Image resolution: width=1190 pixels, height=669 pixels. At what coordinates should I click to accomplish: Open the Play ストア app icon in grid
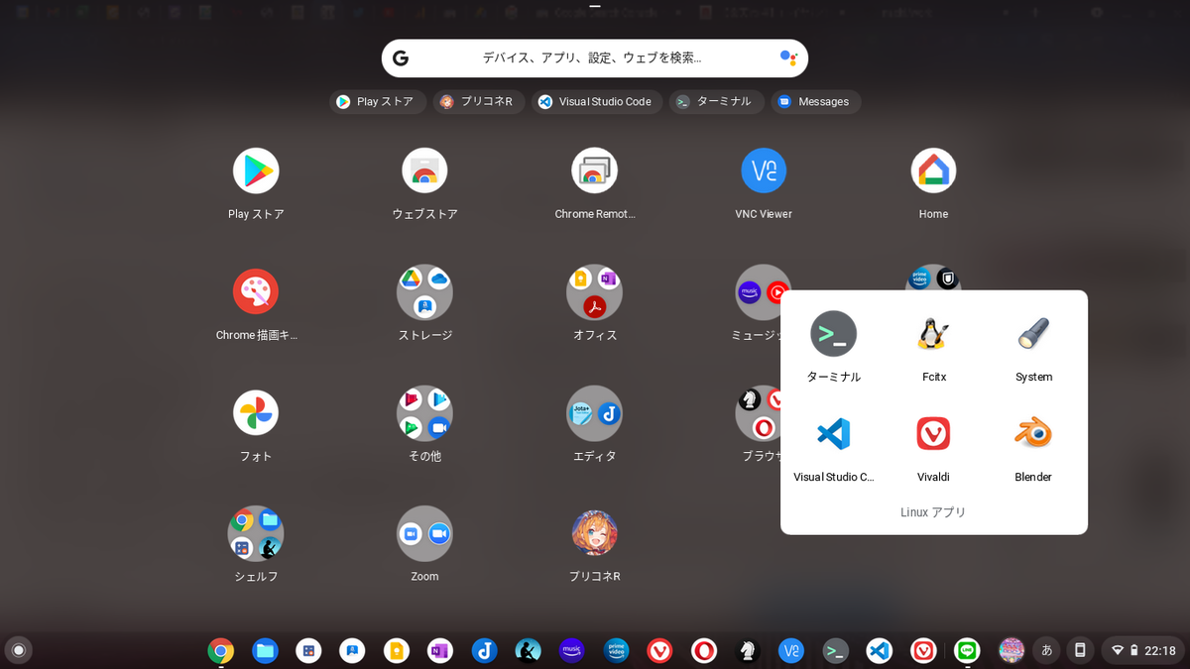tap(256, 171)
